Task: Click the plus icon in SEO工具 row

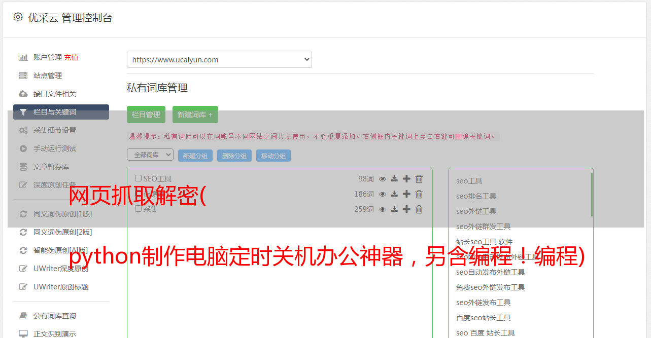Action: click(406, 179)
